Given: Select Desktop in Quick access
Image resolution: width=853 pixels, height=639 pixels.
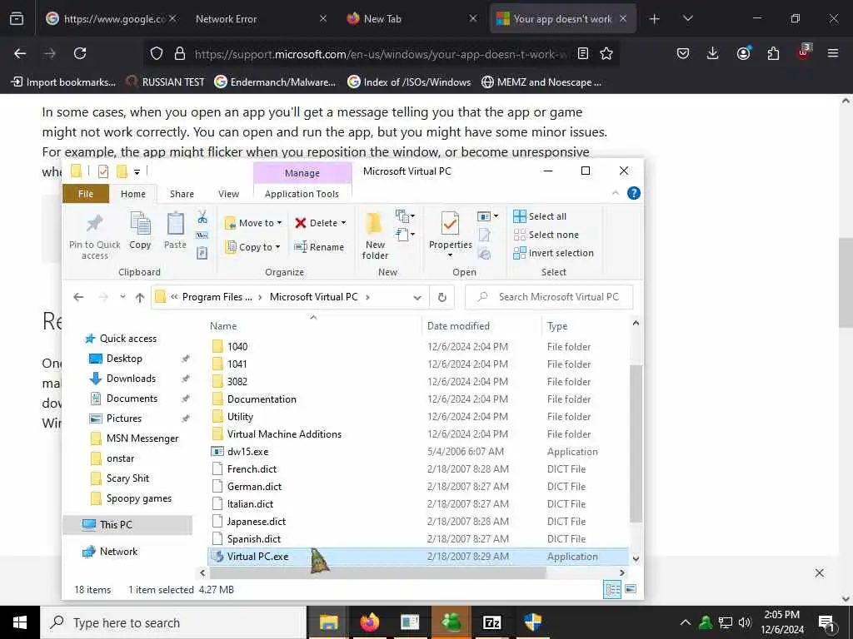Looking at the screenshot, I should click(x=124, y=359).
